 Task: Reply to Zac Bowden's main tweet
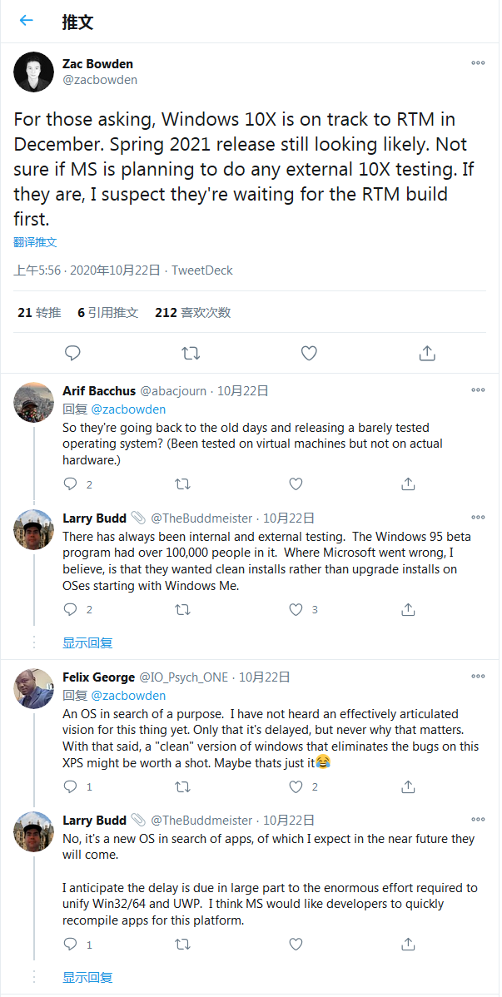[x=73, y=353]
